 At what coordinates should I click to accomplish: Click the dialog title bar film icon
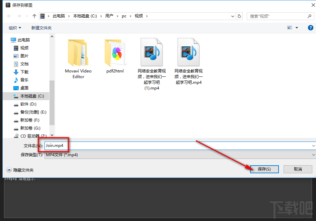point(8,5)
